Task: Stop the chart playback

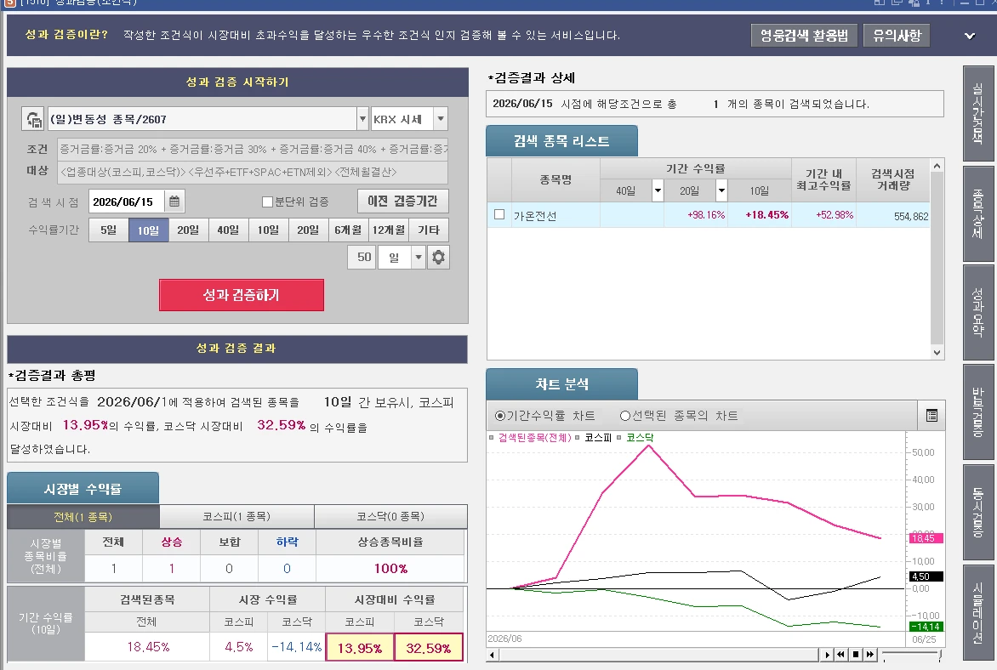Action: tap(856, 654)
